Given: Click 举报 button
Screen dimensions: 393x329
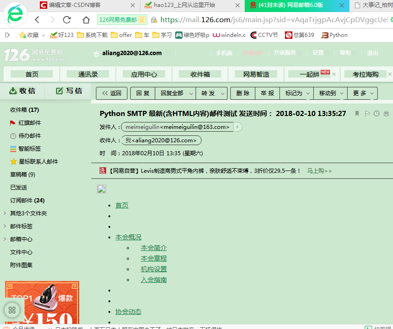Looking at the screenshot, I should click(x=267, y=93).
